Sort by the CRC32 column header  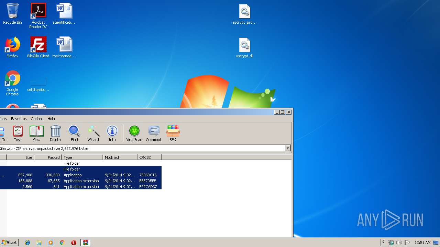tap(149, 157)
